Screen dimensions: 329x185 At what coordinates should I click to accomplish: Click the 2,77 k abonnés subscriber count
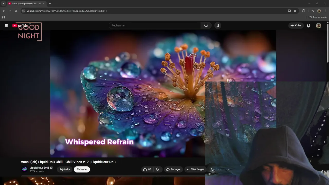tap(37, 171)
